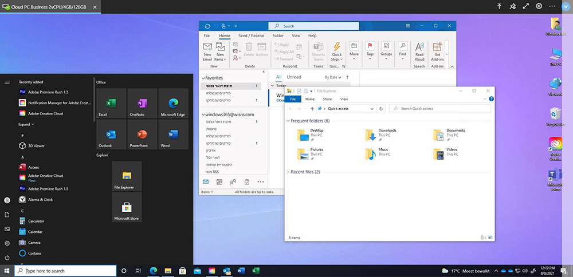Open Word from the taskbar
This screenshot has height=277, width=573.
tap(241, 271)
